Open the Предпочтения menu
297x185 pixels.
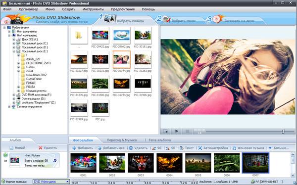coord(123,9)
